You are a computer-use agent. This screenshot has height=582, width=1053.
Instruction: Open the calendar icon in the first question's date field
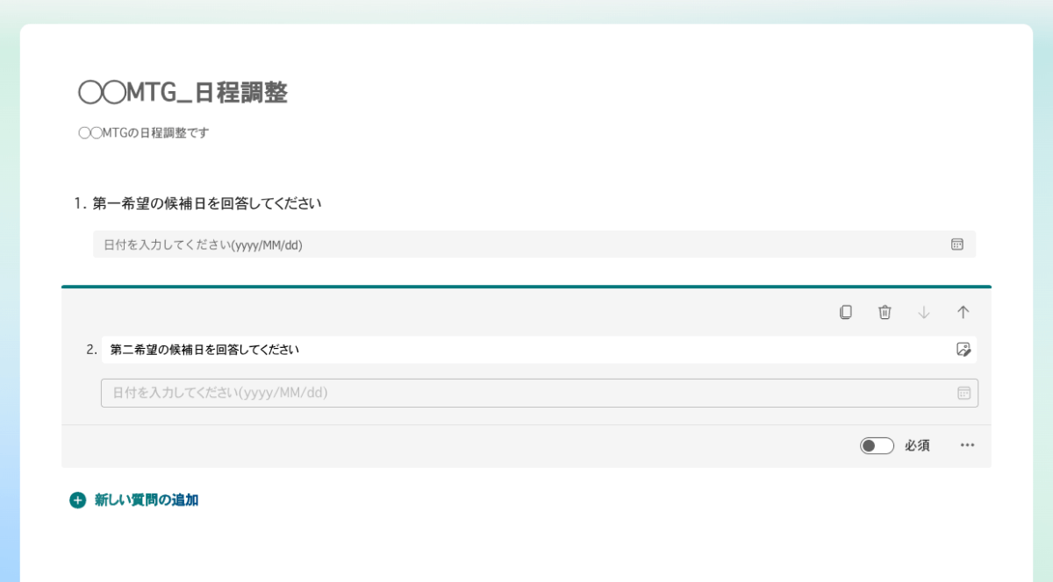[957, 245]
